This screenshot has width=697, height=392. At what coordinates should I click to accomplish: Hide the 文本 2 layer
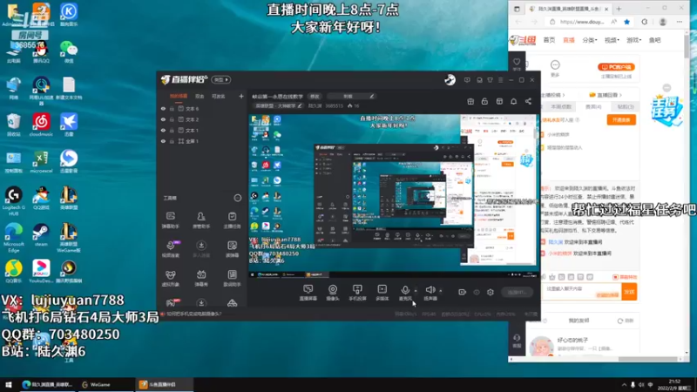pyautogui.click(x=163, y=119)
